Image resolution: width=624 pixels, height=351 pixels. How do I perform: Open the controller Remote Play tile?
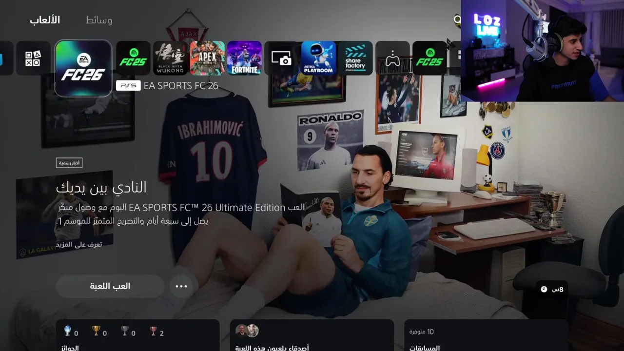(392, 58)
